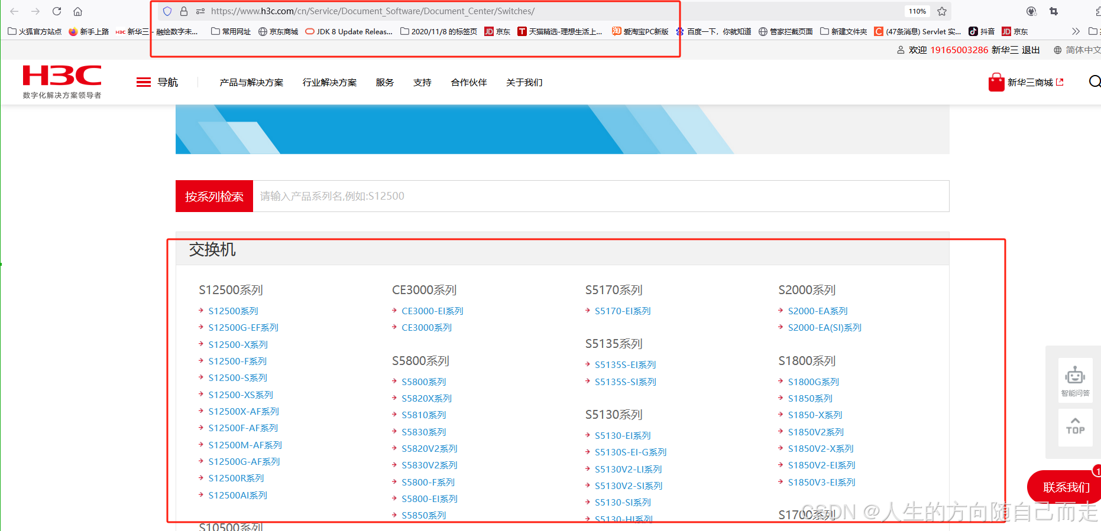The image size is (1101, 531).
Task: Open the 抖音 bookmark
Action: click(982, 31)
